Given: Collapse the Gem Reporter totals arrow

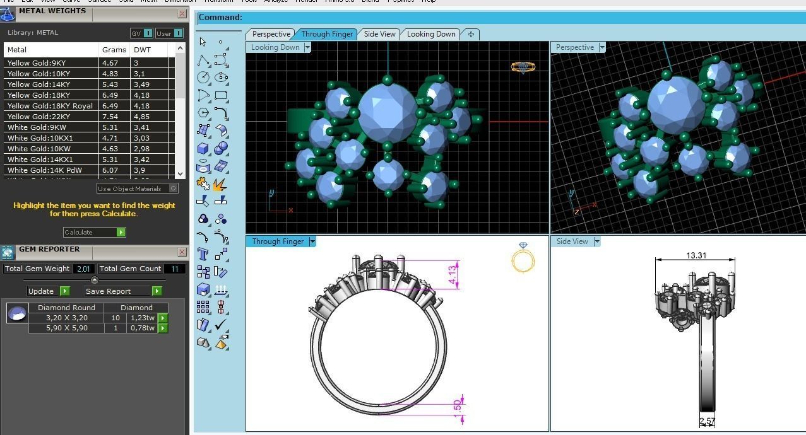Looking at the screenshot, I should (95, 280).
